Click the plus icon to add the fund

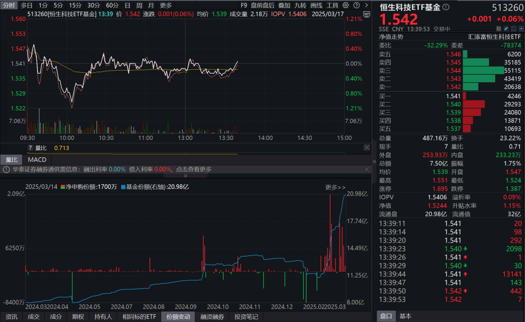(x=521, y=28)
